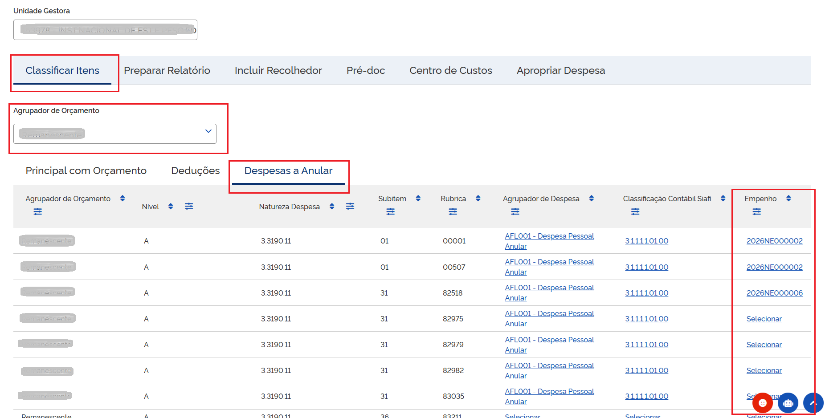This screenshot has height=418, width=825.
Task: Click the red smiley feedback button
Action: pyautogui.click(x=763, y=403)
